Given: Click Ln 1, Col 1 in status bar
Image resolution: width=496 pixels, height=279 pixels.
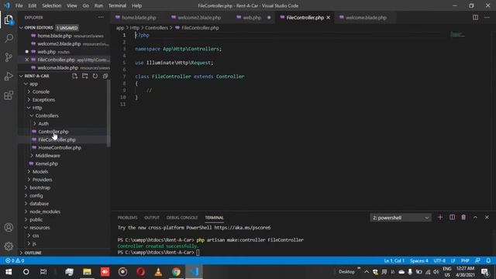Looking at the screenshot, I should (x=394, y=260).
